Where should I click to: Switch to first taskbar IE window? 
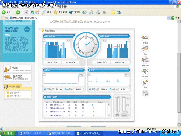(x=31, y=133)
